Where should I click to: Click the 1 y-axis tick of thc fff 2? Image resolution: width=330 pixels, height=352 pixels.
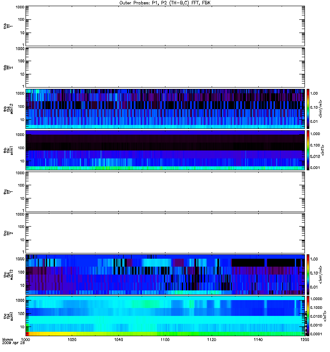(23, 252)
